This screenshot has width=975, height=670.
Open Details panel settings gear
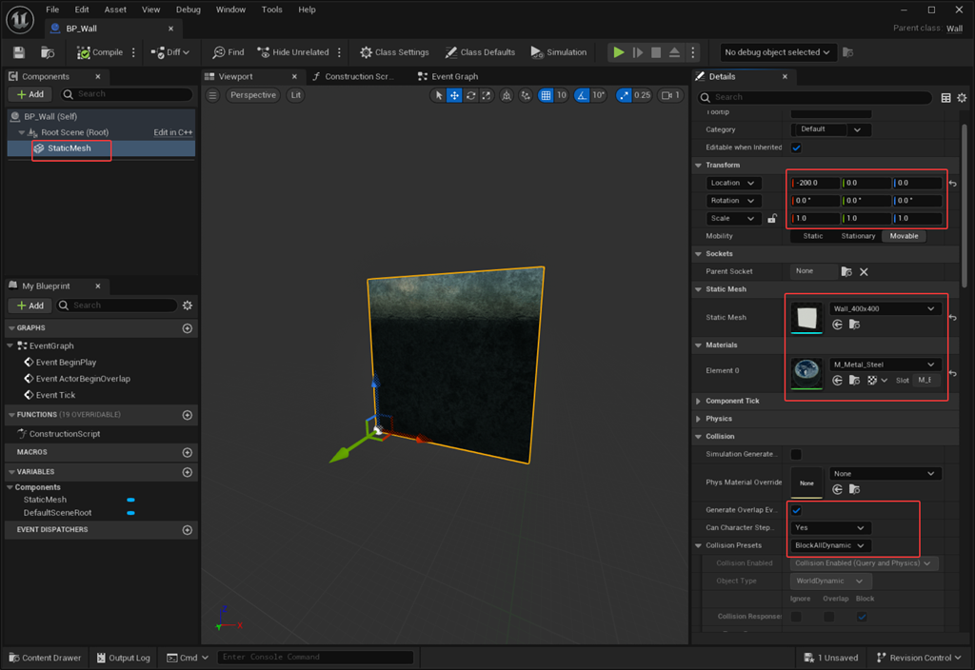[962, 97]
